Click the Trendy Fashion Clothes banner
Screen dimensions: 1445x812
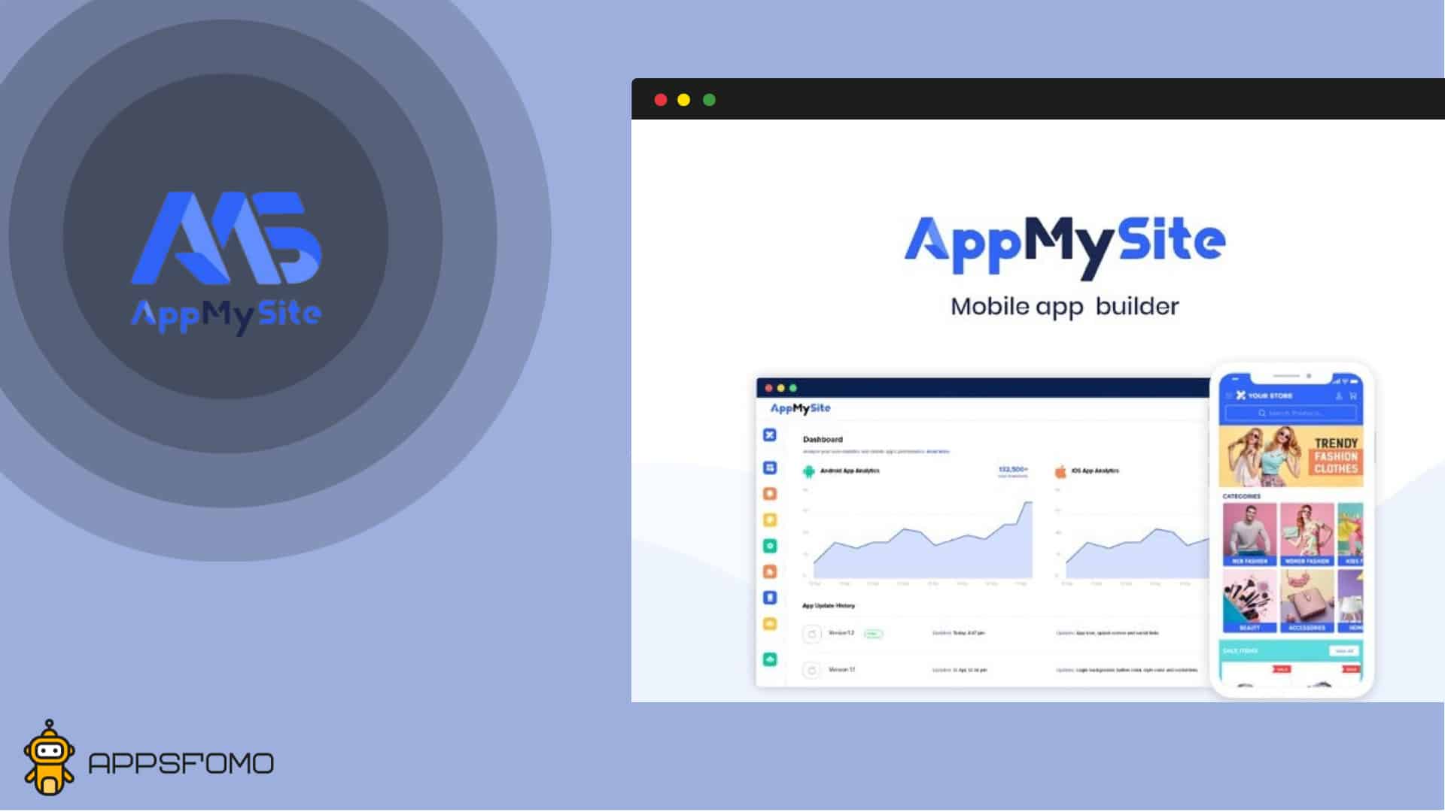click(1291, 456)
